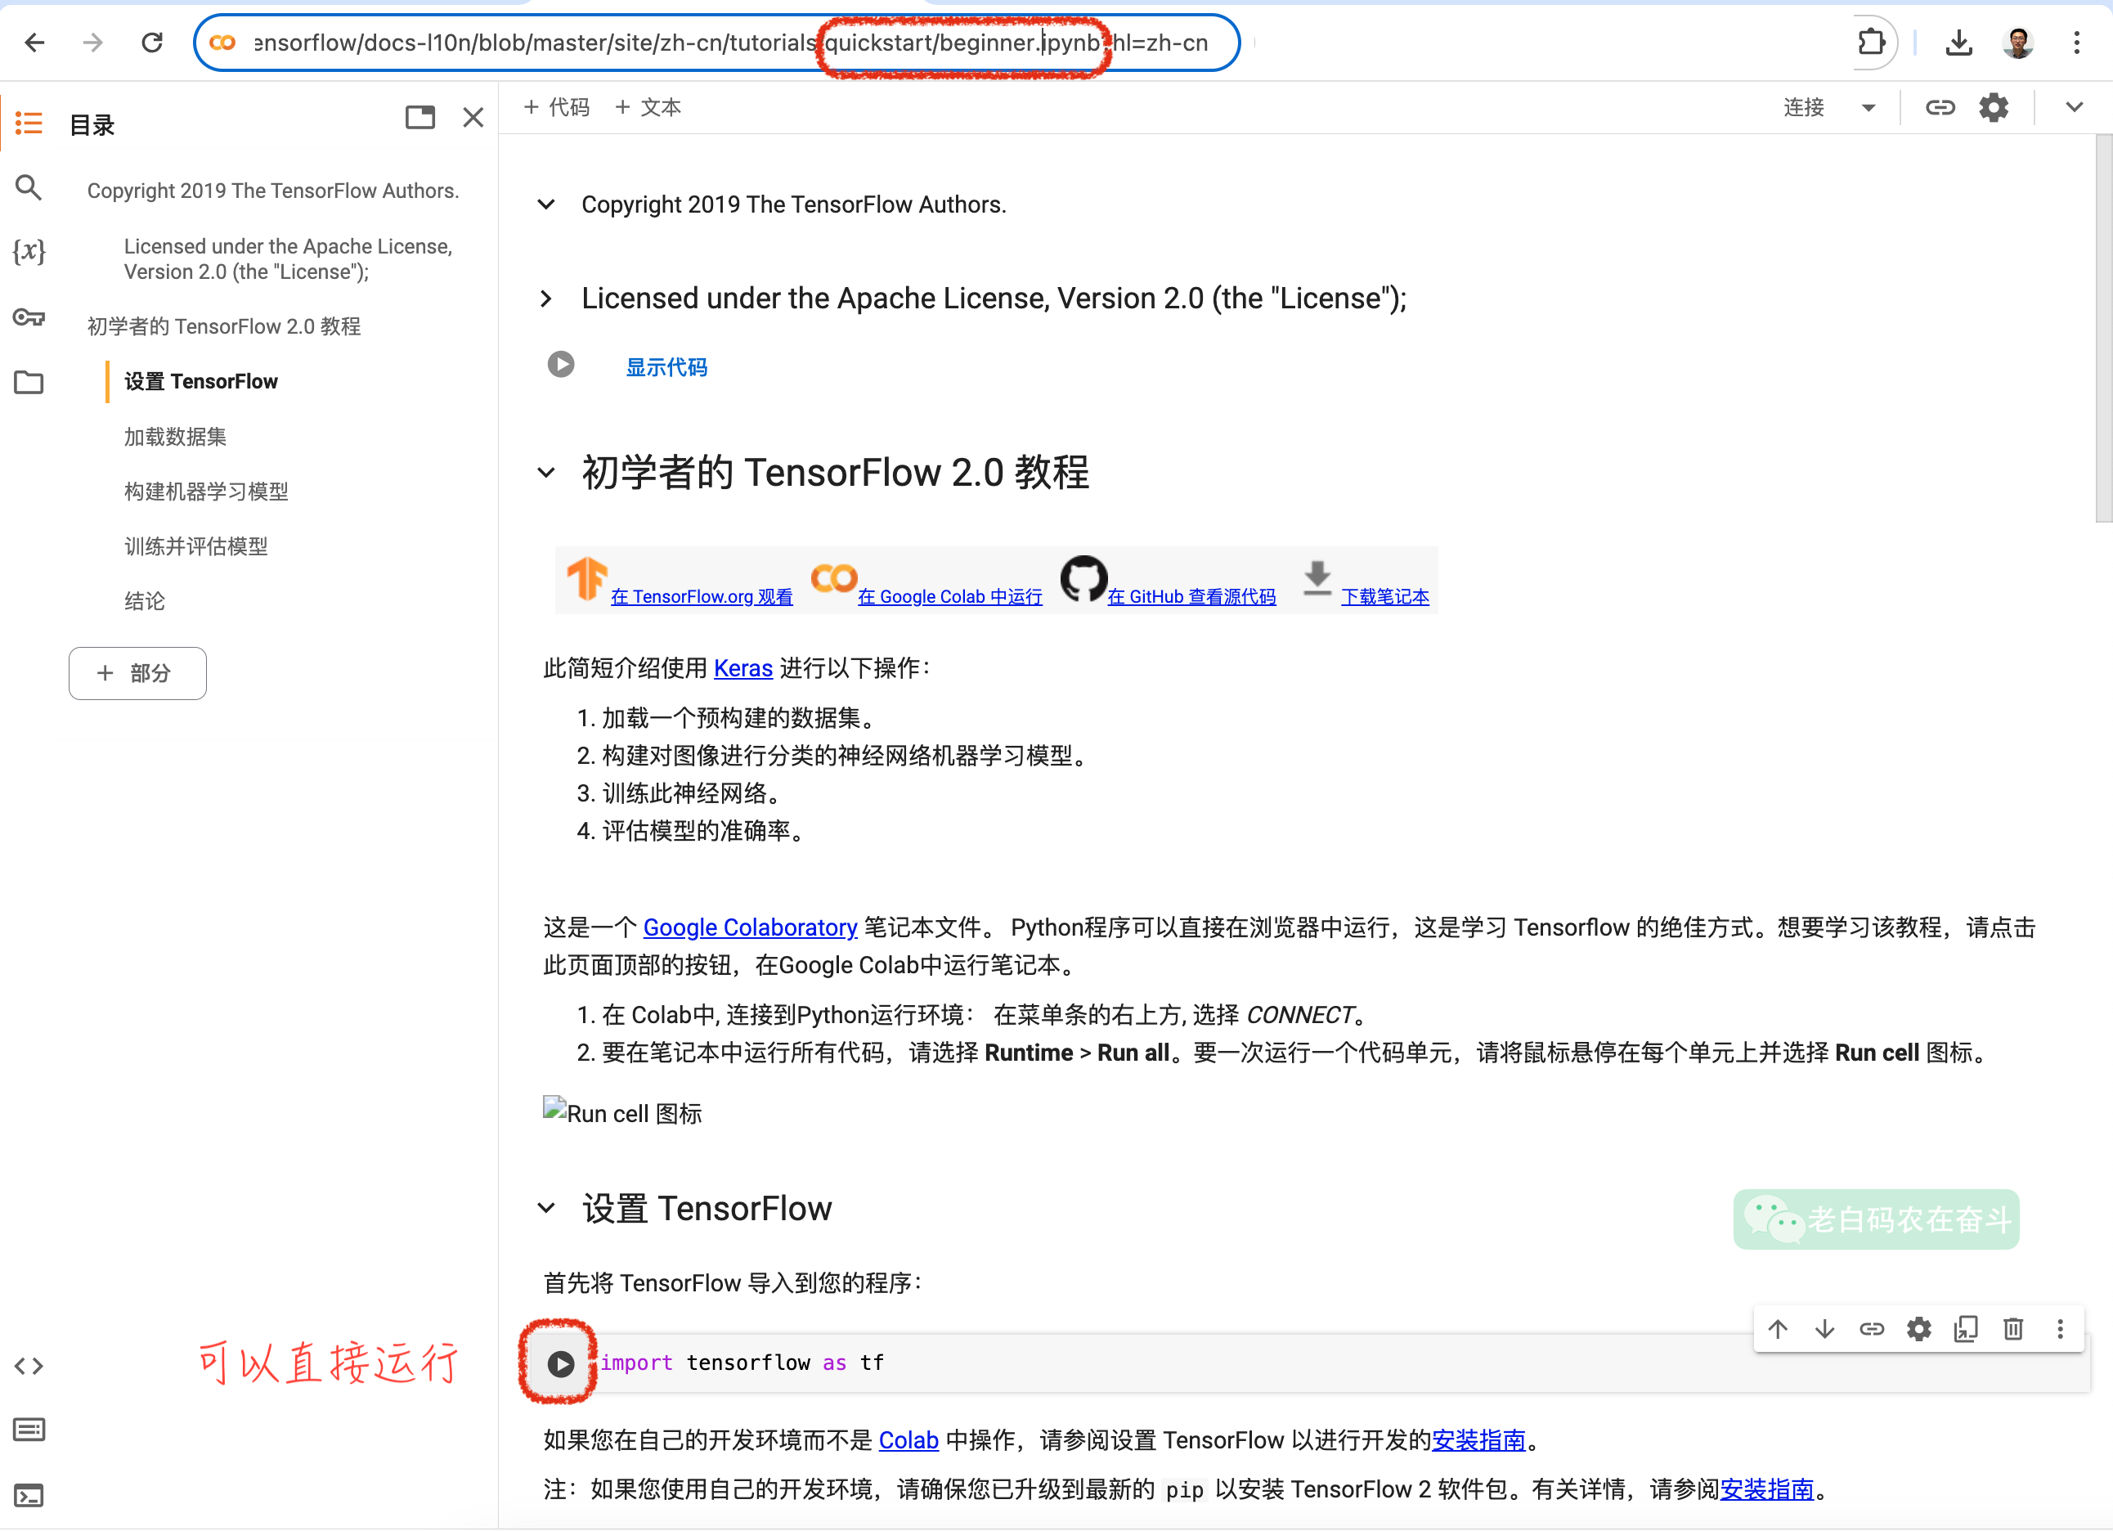This screenshot has height=1531, width=2113.
Task: Open the code snippets panel
Action: 29,1365
